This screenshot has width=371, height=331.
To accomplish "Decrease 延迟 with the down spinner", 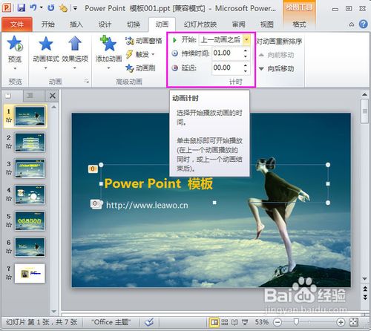I will click(x=246, y=71).
